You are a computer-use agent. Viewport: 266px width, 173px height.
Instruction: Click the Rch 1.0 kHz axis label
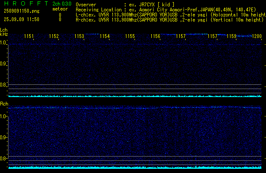(x=3, y=116)
